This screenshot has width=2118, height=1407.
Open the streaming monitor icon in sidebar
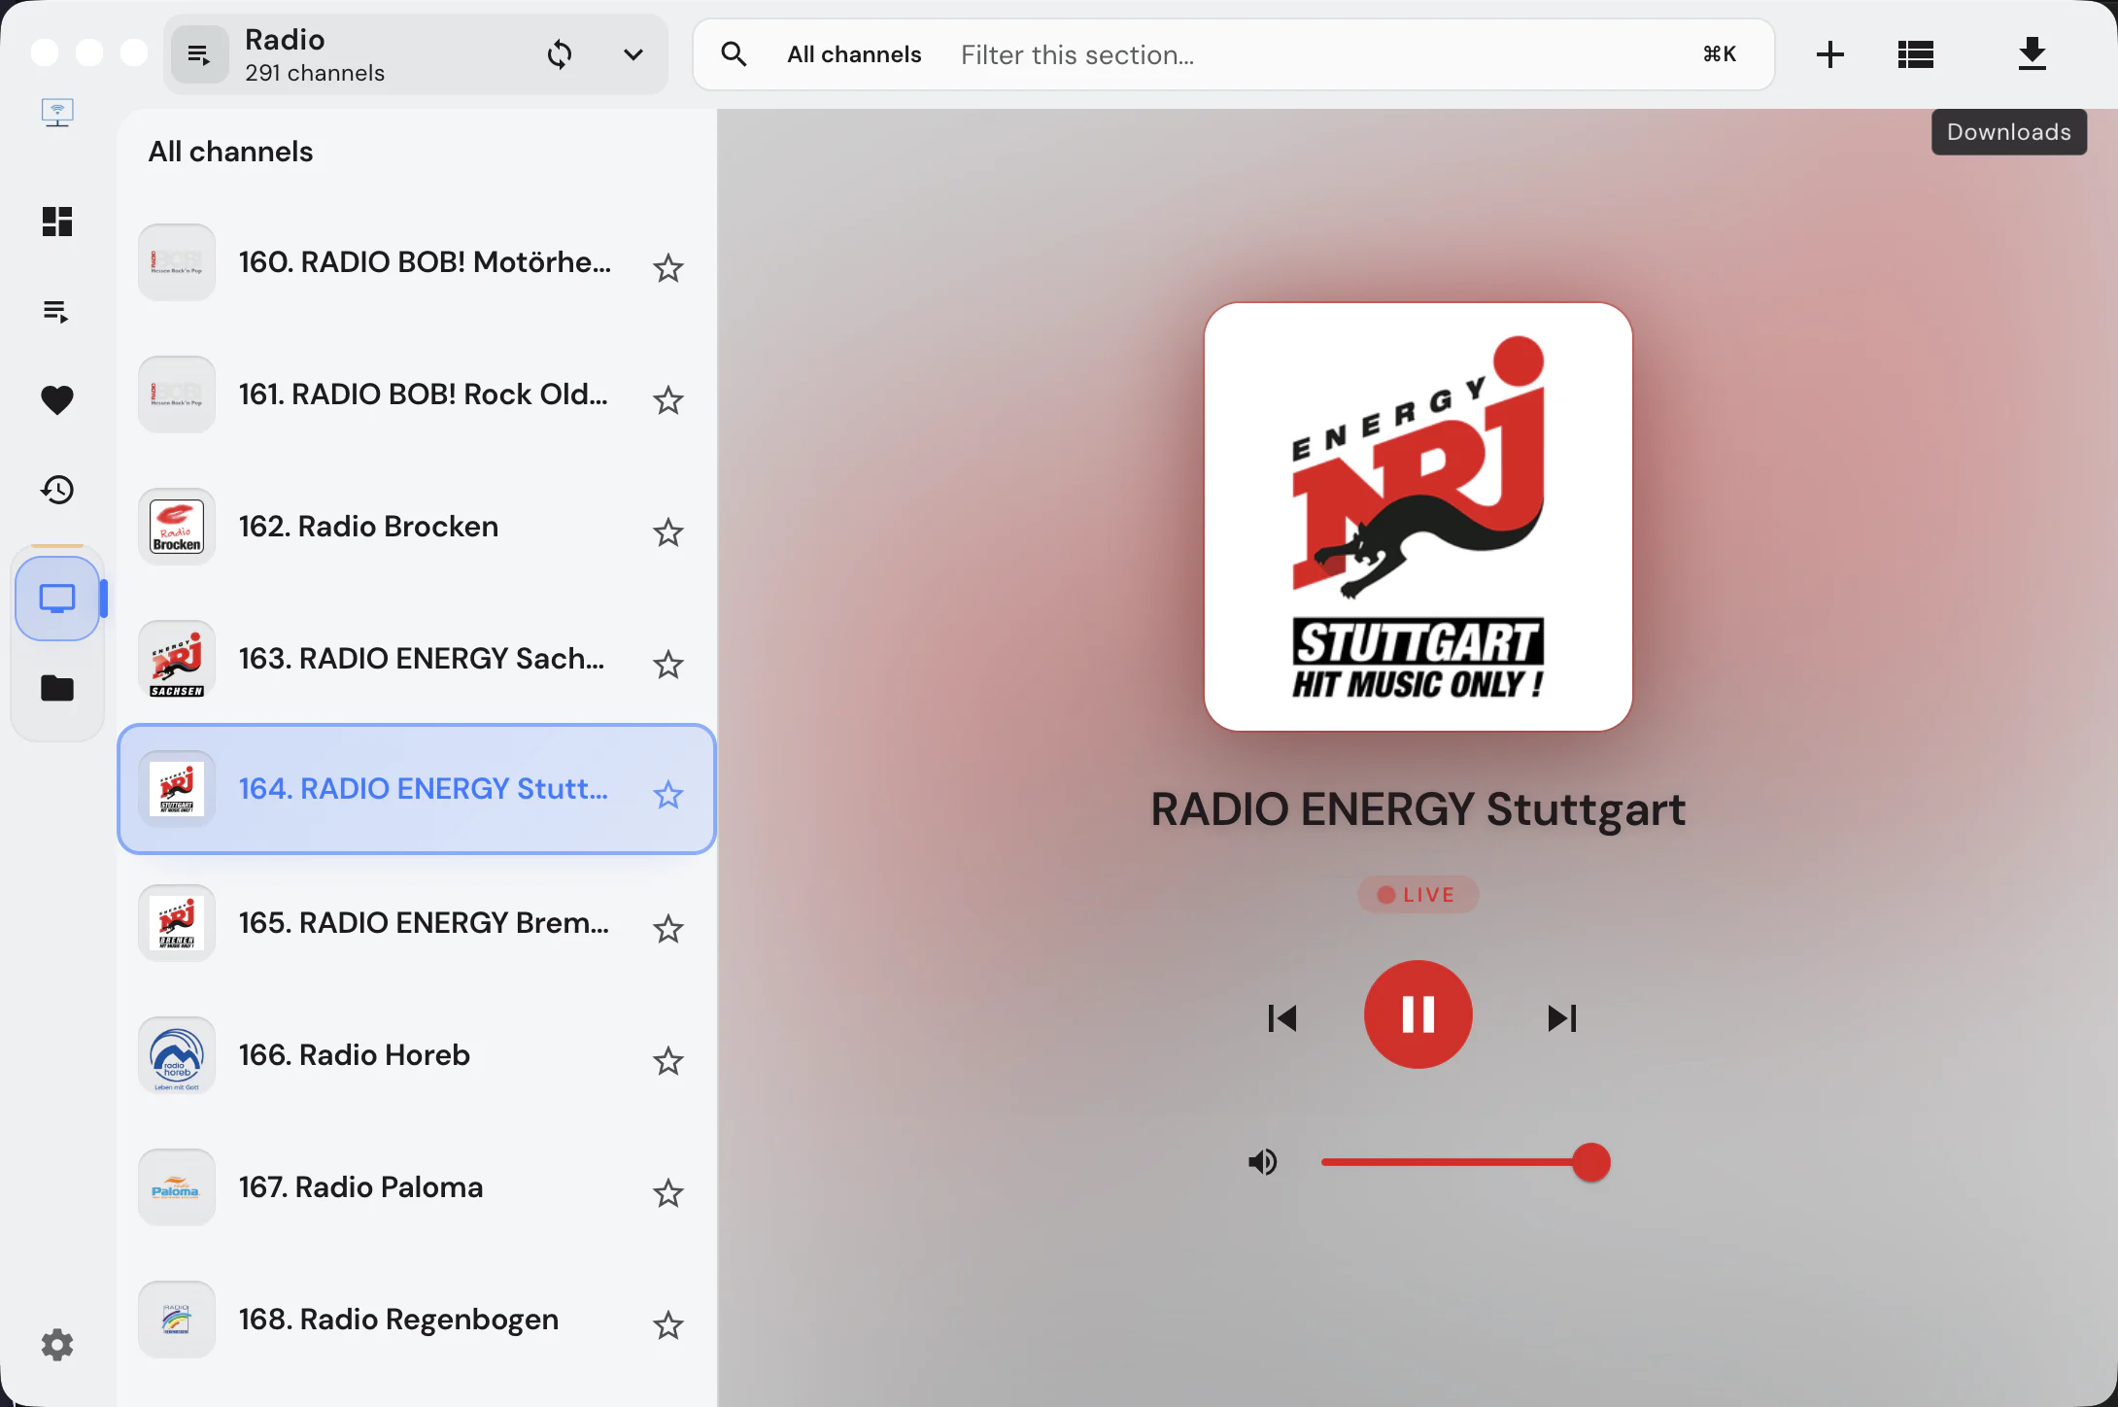tap(57, 113)
